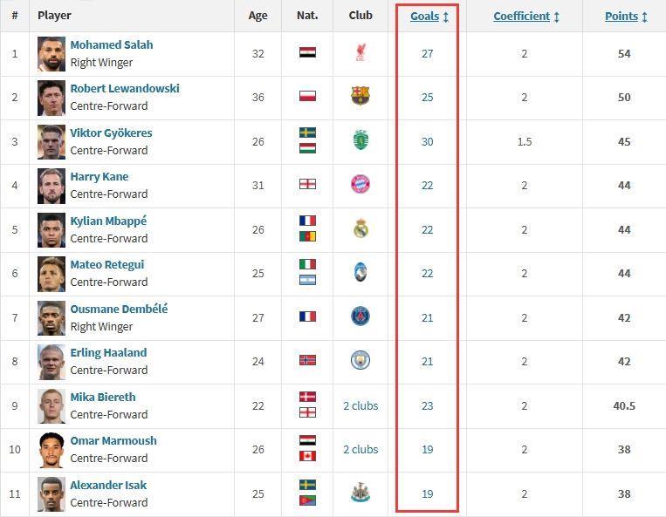Click the Egypt flag beside Salah
666x517 pixels.
click(307, 52)
